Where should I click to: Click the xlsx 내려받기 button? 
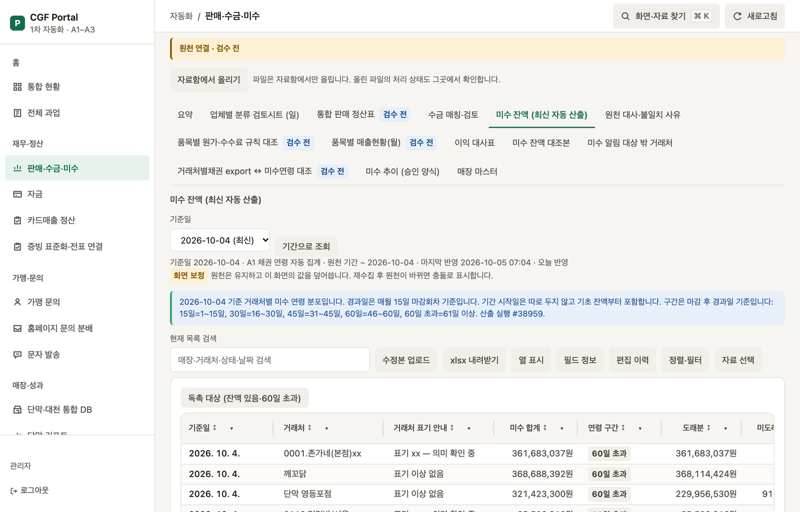474,360
